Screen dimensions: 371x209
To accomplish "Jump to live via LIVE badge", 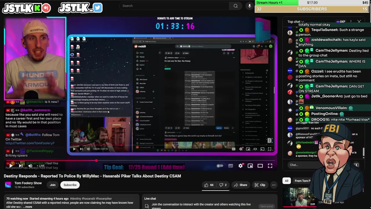I will point(41,166).
